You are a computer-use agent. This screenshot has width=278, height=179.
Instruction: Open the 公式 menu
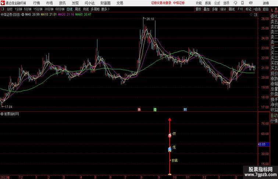(x=217, y=3)
